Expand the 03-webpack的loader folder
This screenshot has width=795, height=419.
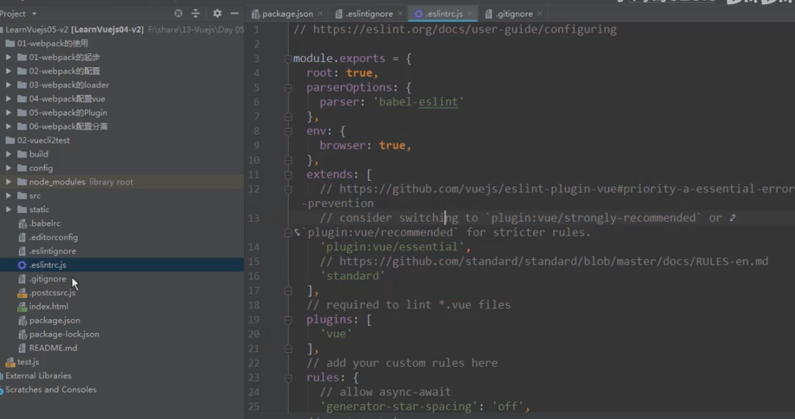pyautogui.click(x=8, y=85)
